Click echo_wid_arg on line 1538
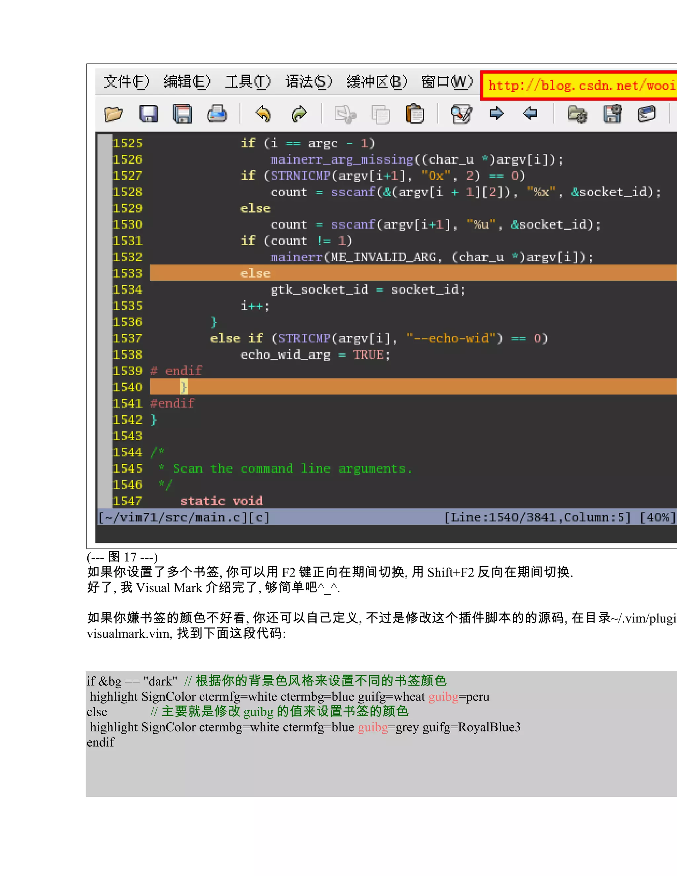This screenshot has width=677, height=876. [285, 355]
